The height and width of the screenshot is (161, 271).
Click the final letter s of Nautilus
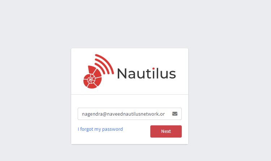pyautogui.click(x=172, y=75)
